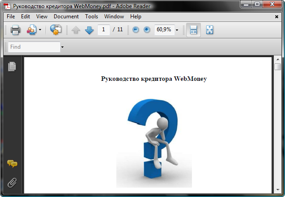This screenshot has height=197, width=285.
Task: Click the total pages text '/ 11'
Action: (x=118, y=29)
